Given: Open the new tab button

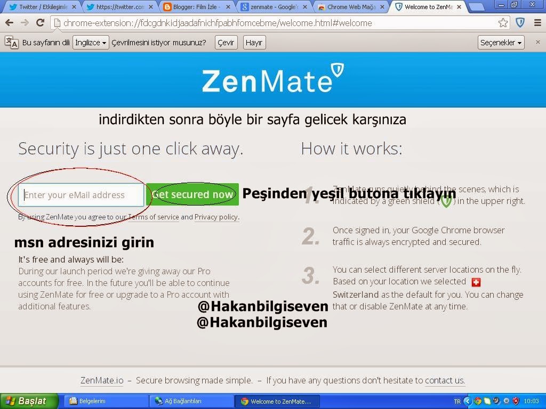Looking at the screenshot, I should point(476,7).
